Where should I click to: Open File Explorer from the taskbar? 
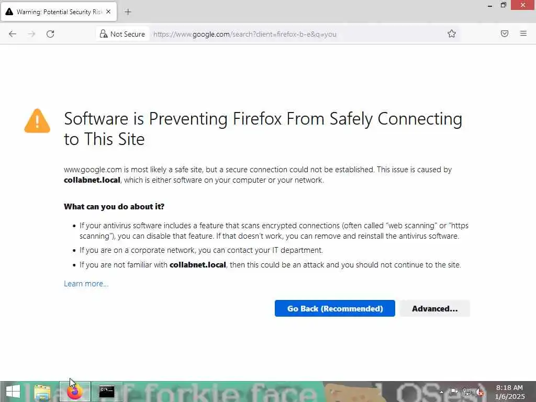coord(42,392)
